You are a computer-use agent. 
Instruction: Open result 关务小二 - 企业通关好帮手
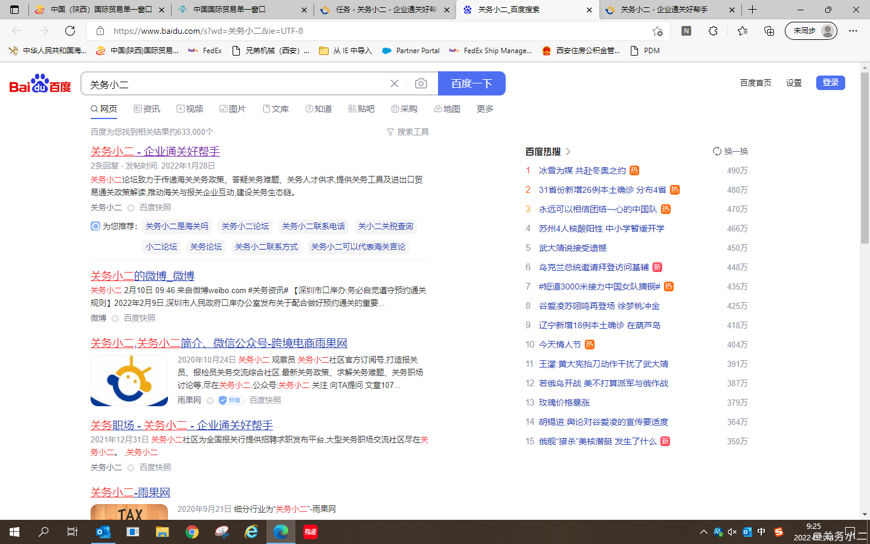tap(155, 151)
